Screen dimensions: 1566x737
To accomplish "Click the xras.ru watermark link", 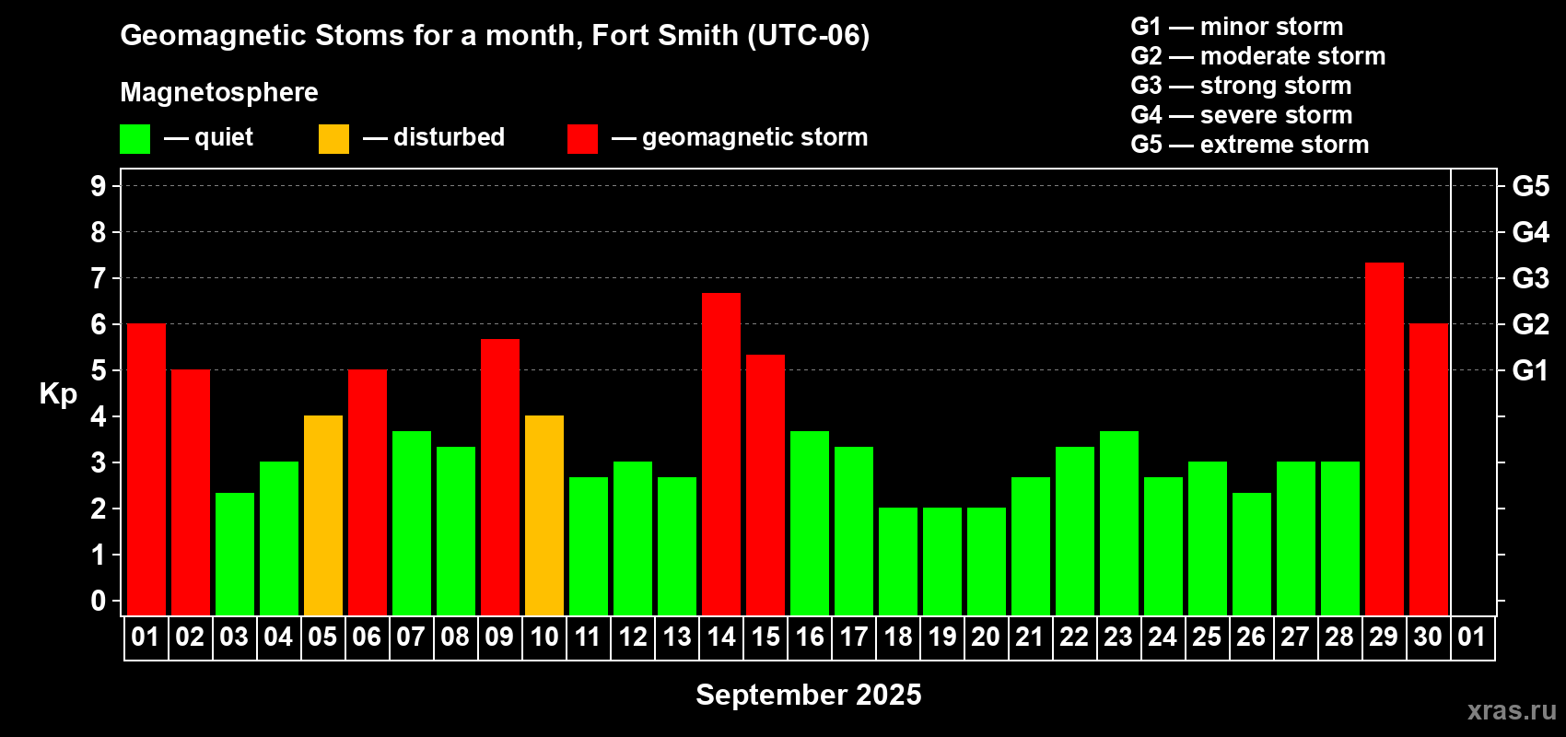I will click(1512, 710).
